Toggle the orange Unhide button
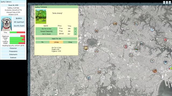This screenshot has width=172, height=96. click(56, 42)
